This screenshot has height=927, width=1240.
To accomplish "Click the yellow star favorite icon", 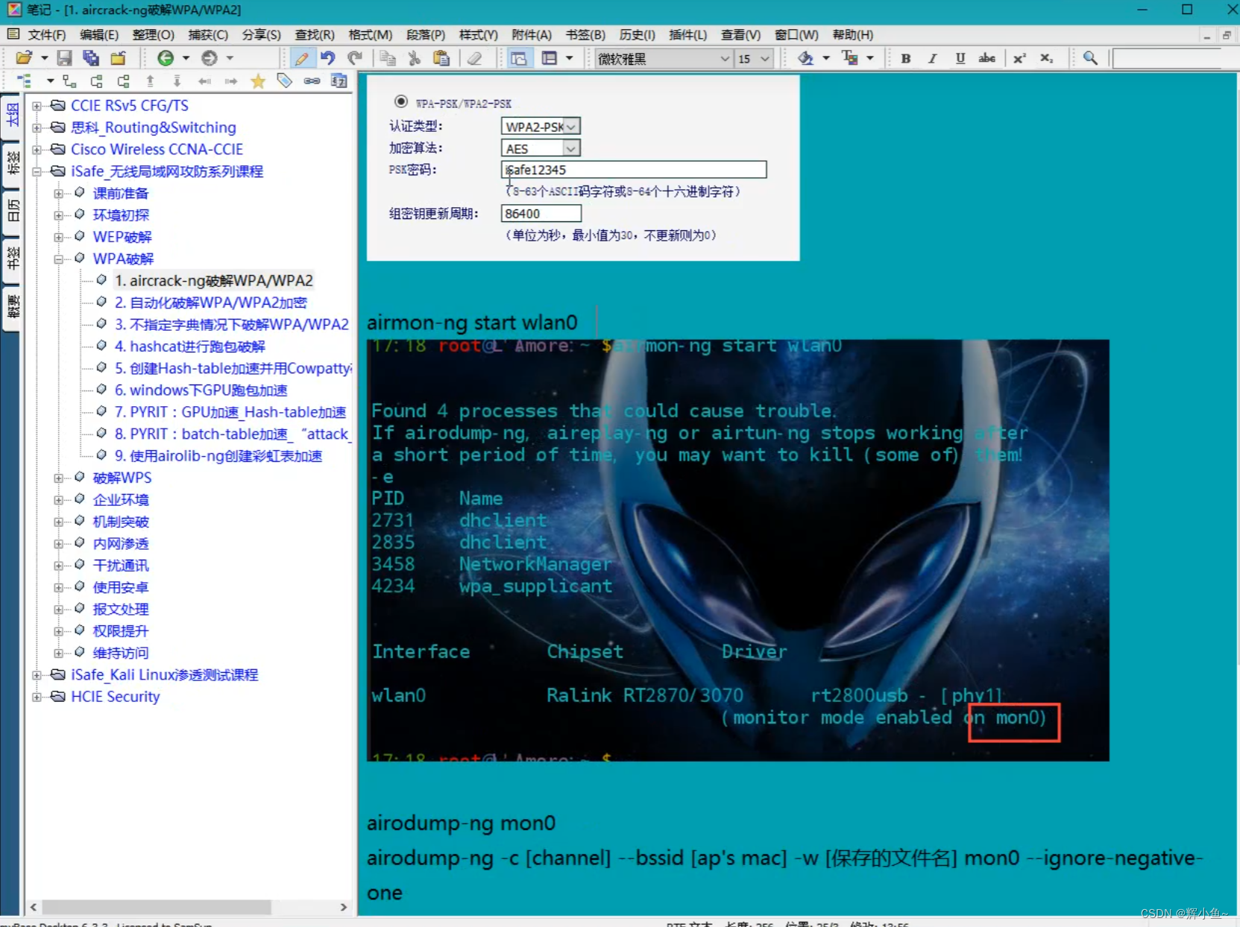I will coord(258,81).
